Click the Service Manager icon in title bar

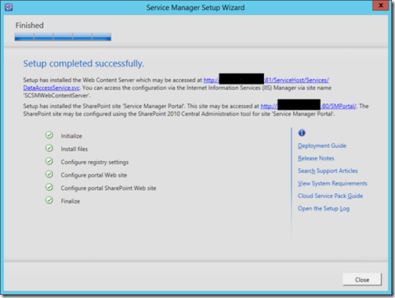coord(9,7)
